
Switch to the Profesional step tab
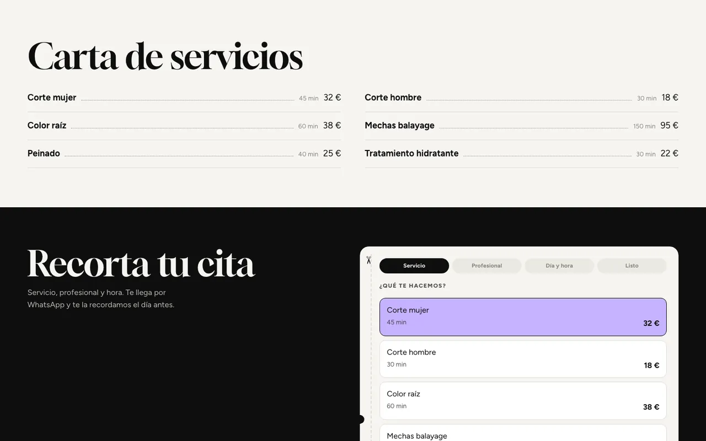(486, 266)
